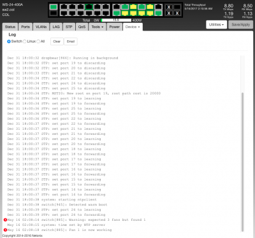Click 'time set by NTP server' log line
The width and height of the screenshot is (255, 238).
(x=56, y=225)
